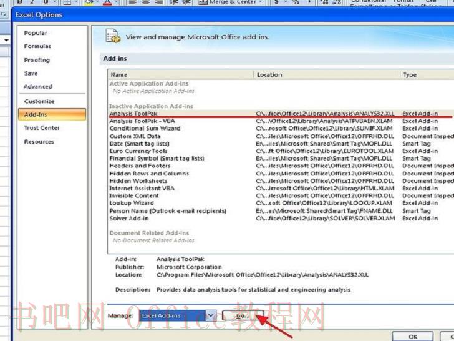454x341 pixels.
Task: Click the Active Application Add-ins heading
Action: click(x=149, y=84)
